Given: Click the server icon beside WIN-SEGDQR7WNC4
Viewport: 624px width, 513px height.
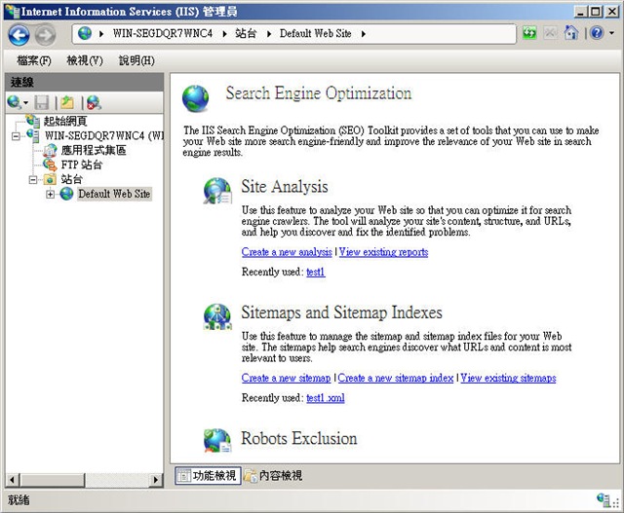Looking at the screenshot, I should click(x=33, y=135).
